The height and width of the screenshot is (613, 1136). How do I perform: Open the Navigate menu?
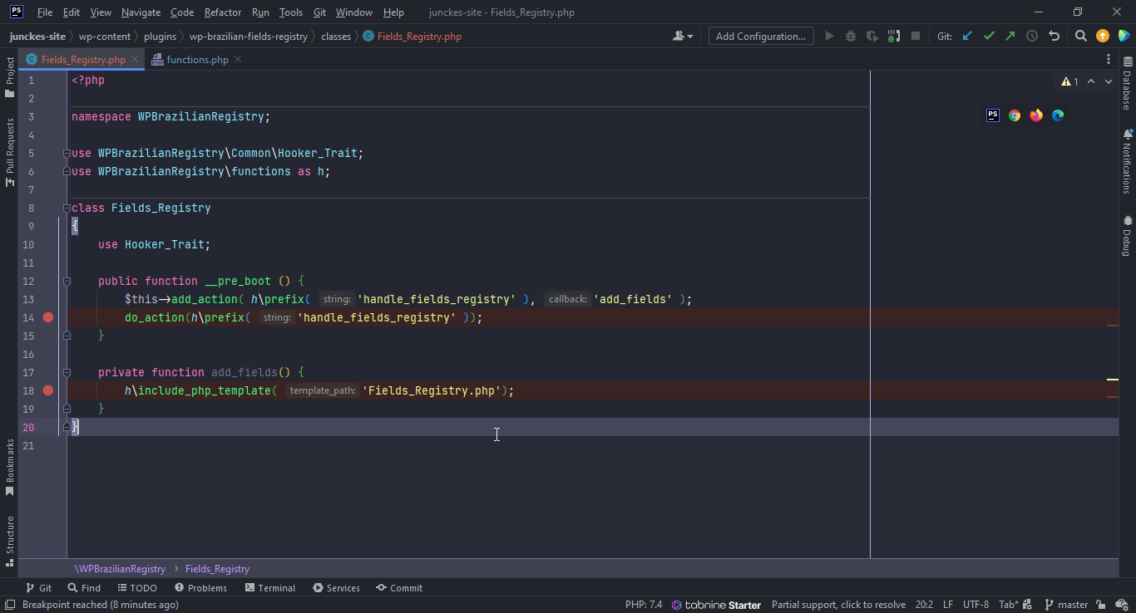click(141, 12)
